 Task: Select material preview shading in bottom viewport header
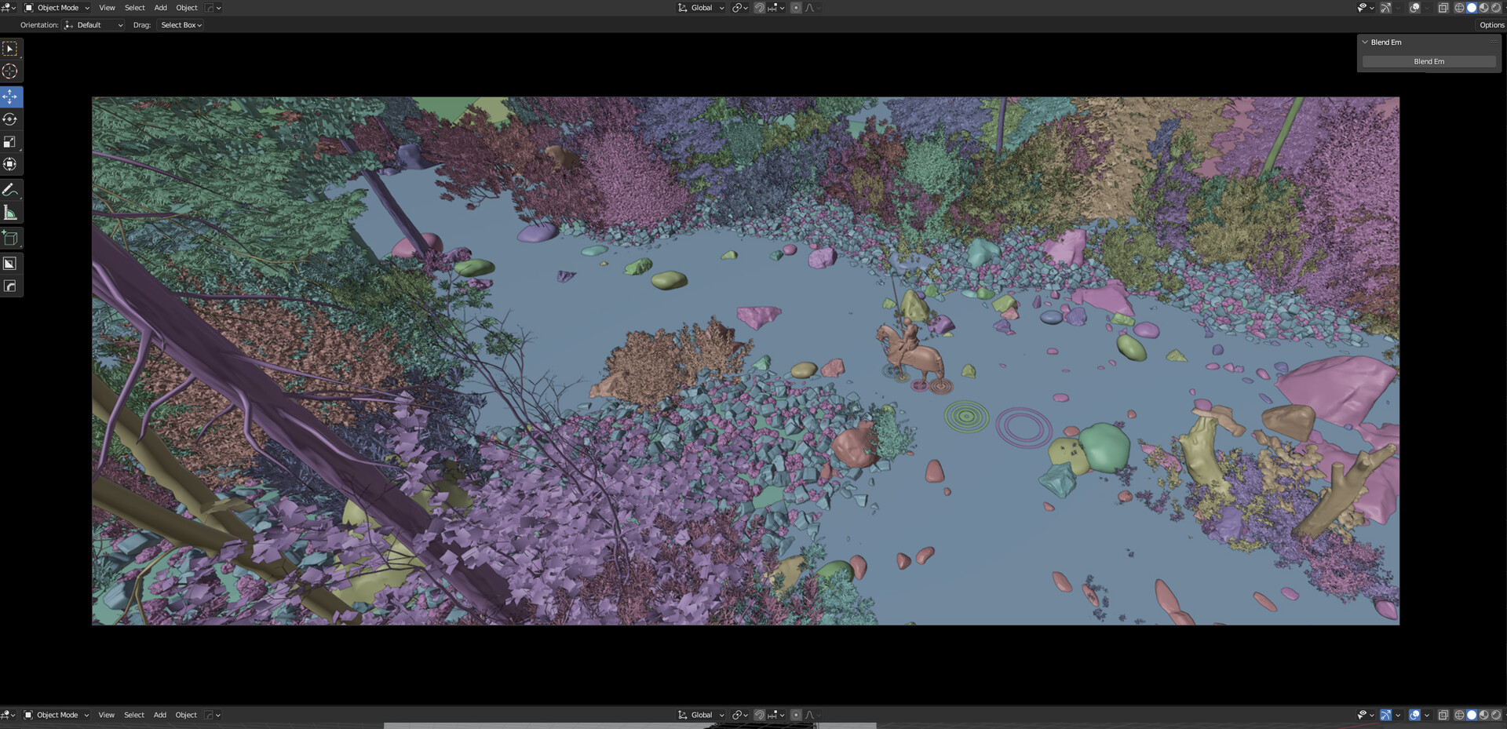(x=1483, y=715)
